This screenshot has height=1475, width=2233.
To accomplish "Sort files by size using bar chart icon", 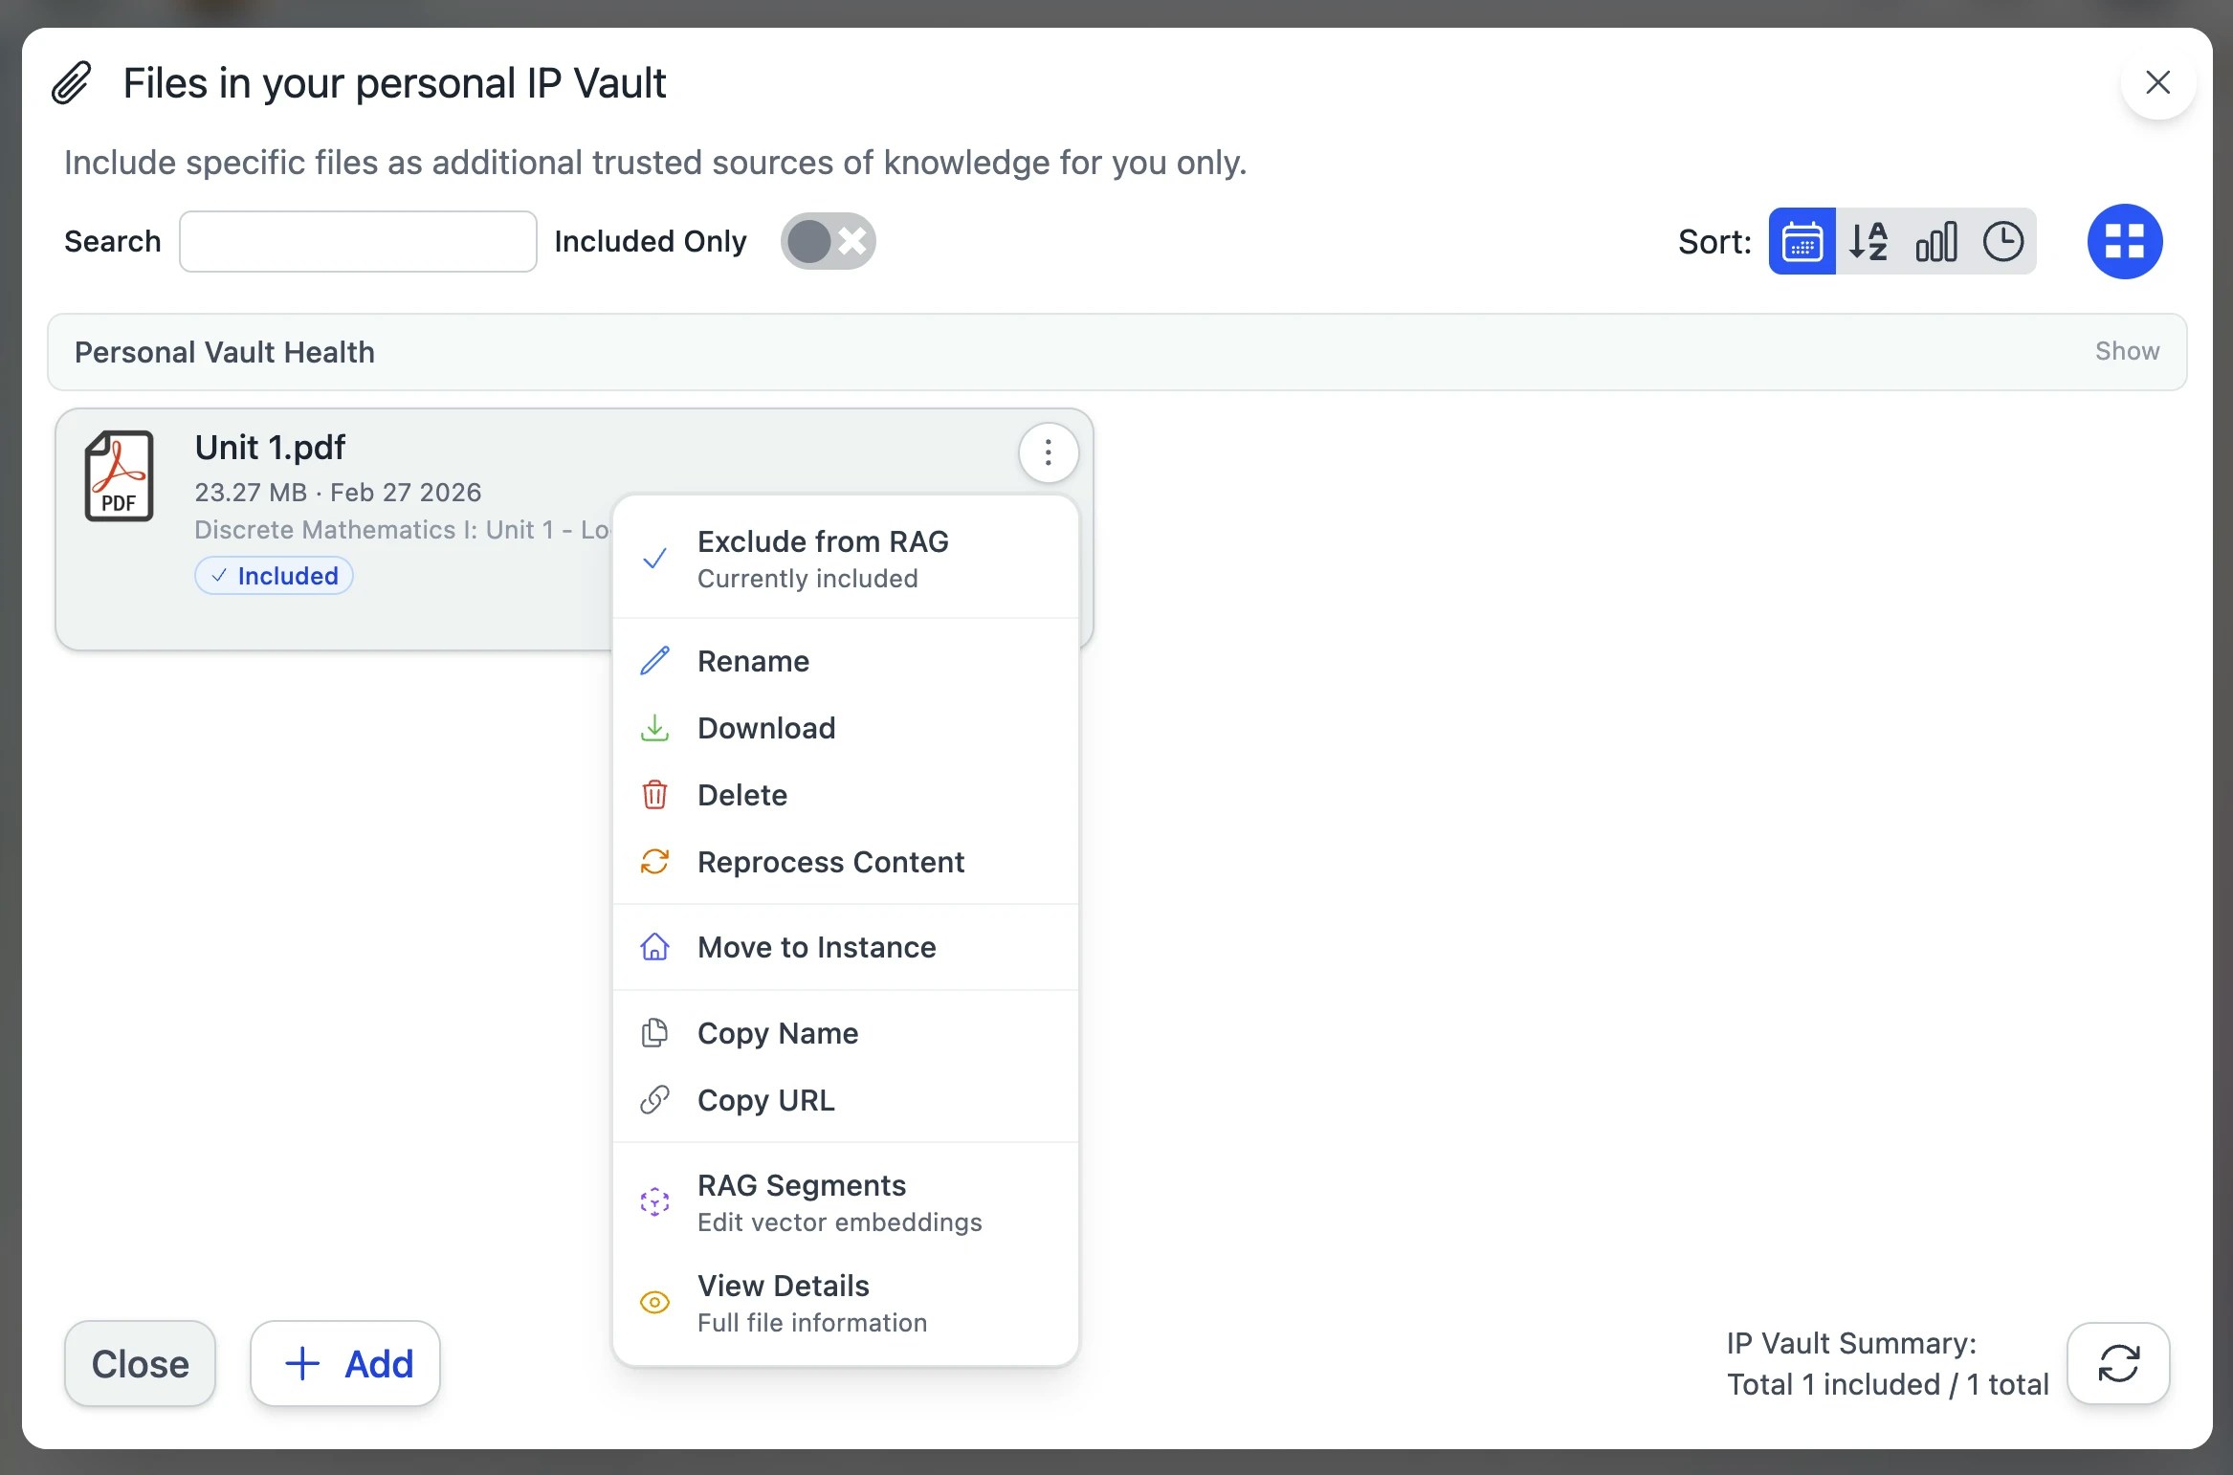I will 1935,241.
